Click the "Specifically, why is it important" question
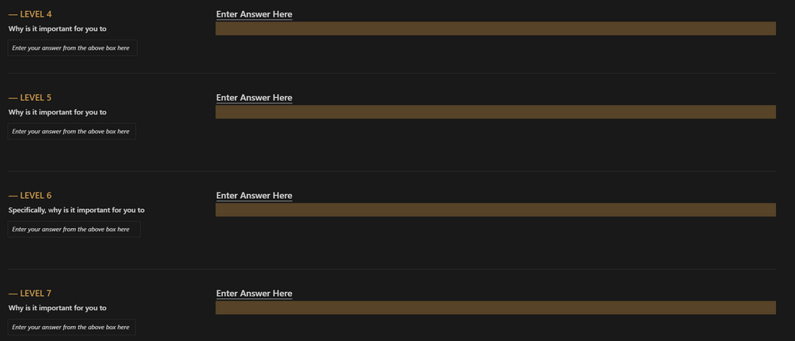Image resolution: width=795 pixels, height=341 pixels. (77, 210)
